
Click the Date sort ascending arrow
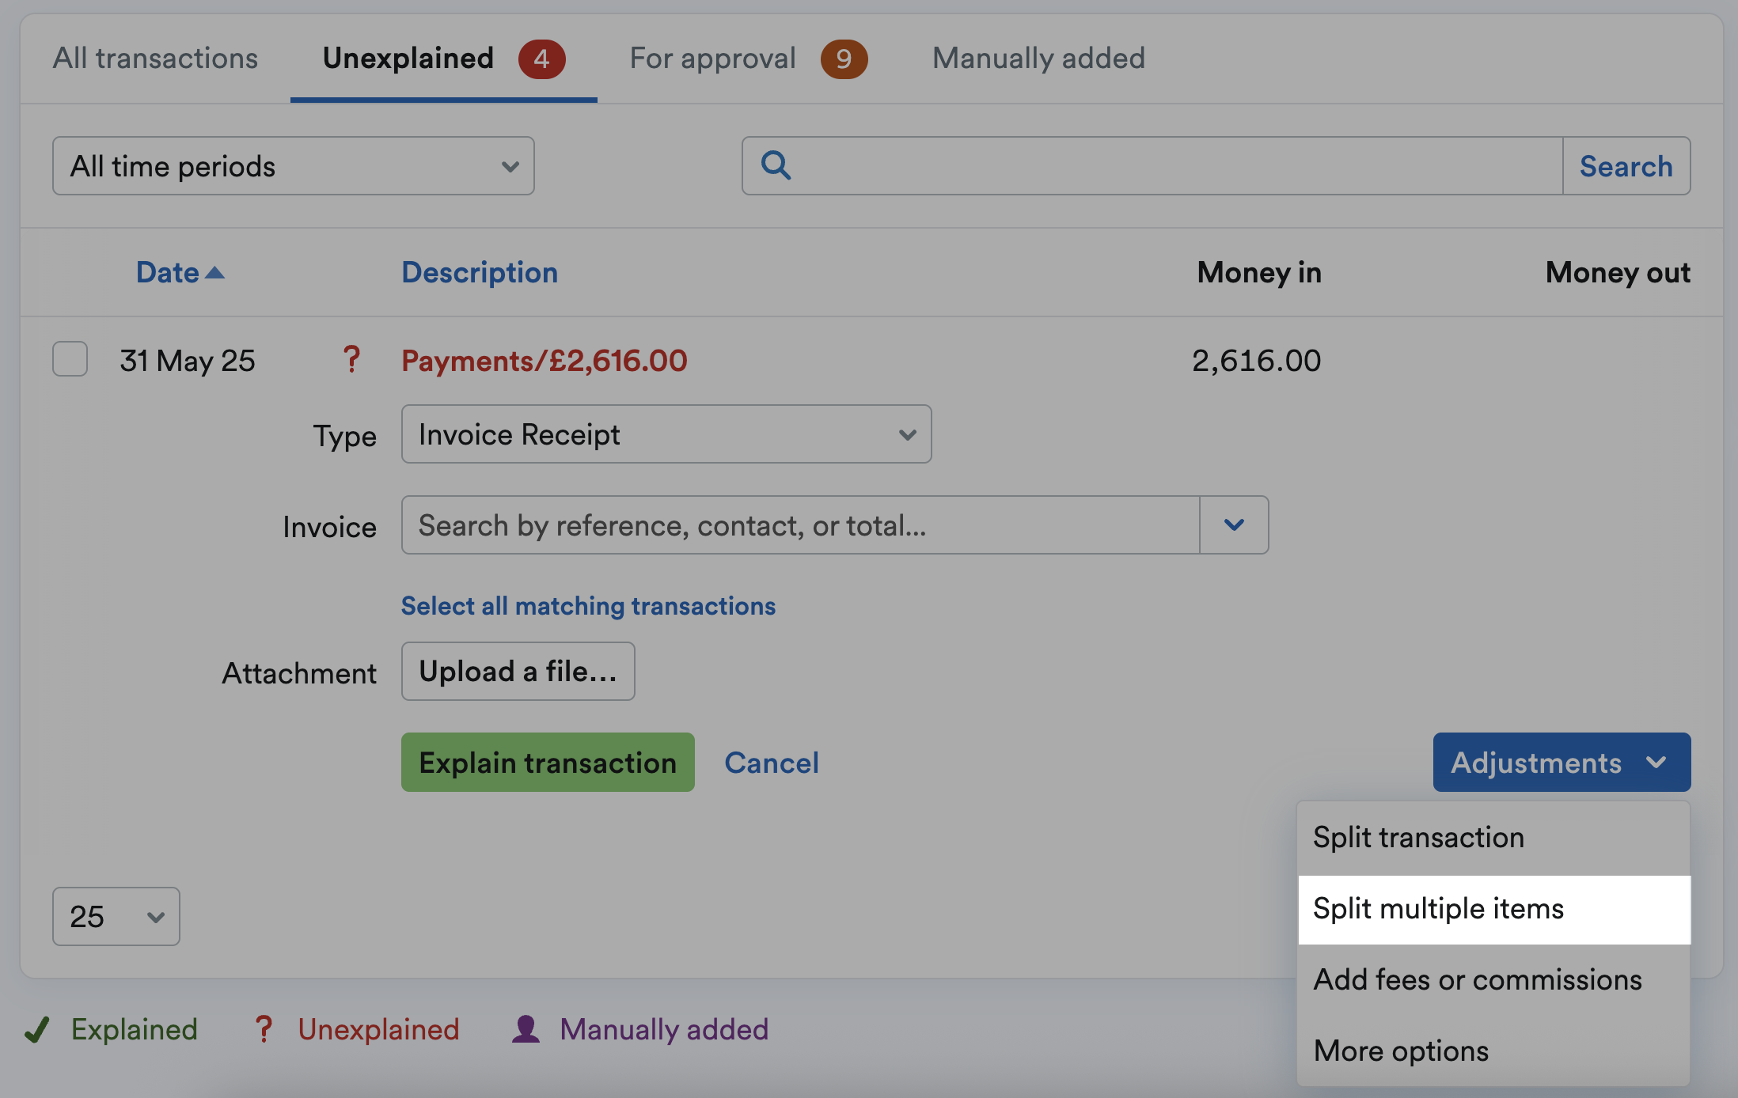point(214,273)
